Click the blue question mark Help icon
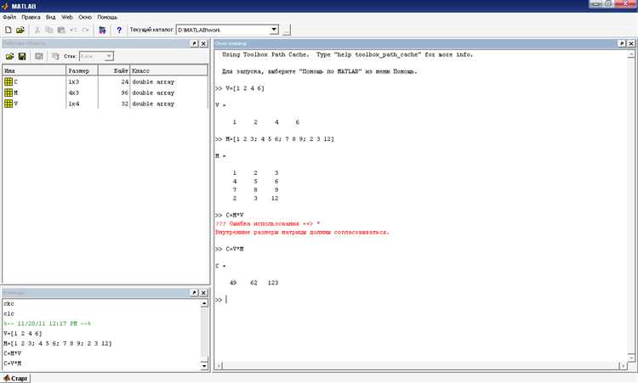 coord(119,30)
